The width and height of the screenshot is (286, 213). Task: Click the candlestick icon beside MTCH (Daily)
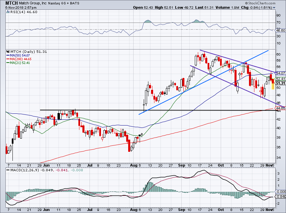[x=8, y=51]
